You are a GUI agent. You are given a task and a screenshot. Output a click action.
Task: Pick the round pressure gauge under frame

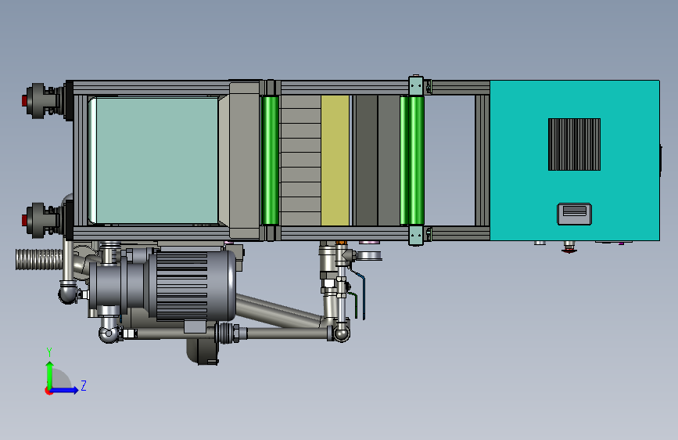point(370,255)
